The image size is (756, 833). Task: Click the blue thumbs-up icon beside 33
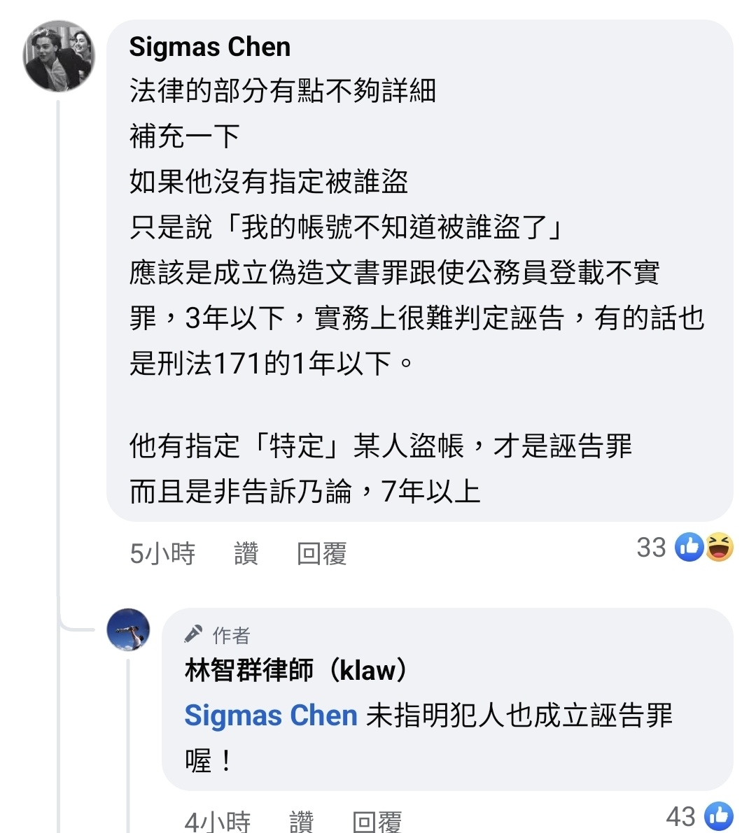pos(689,547)
